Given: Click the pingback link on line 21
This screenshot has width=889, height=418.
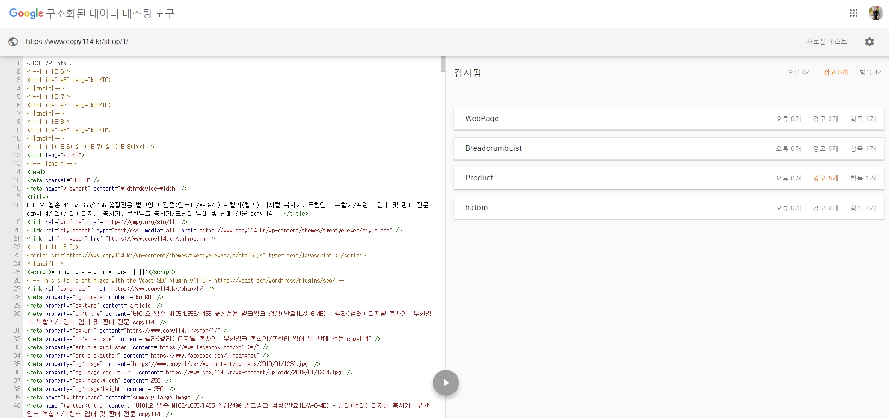Looking at the screenshot, I should click(121, 238).
